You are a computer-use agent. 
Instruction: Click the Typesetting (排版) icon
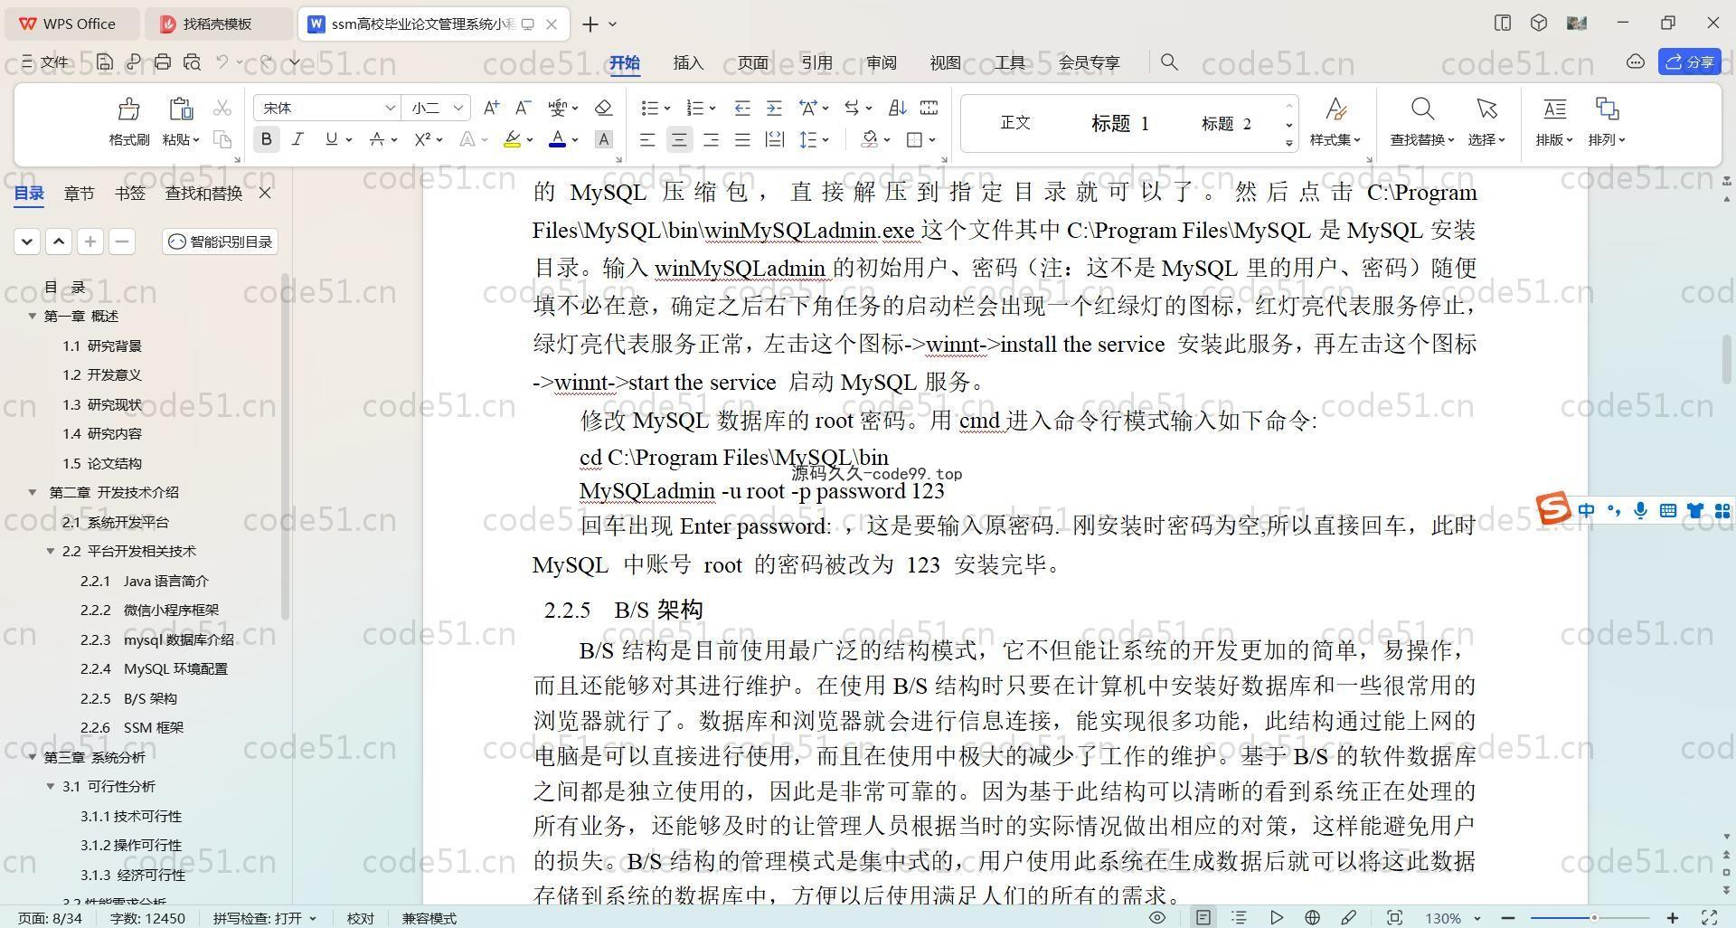(x=1554, y=109)
